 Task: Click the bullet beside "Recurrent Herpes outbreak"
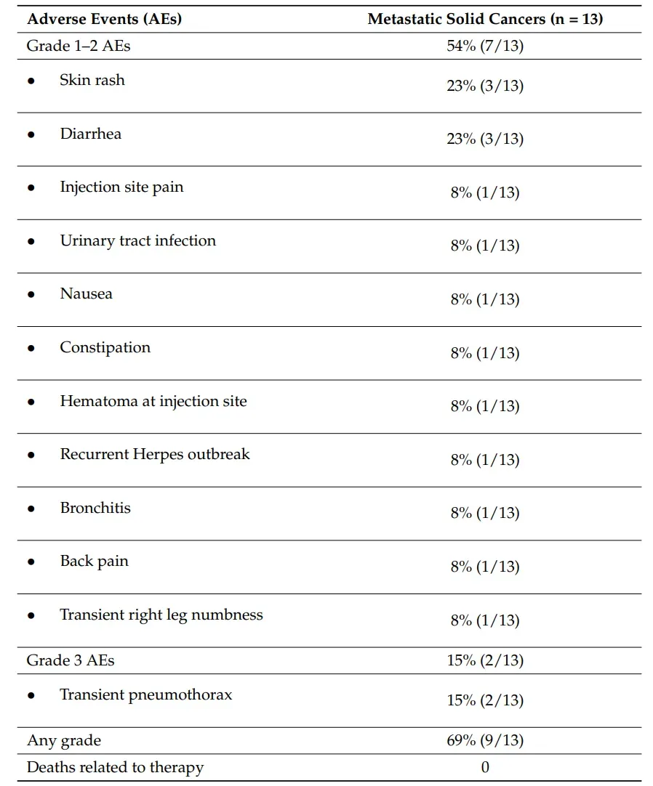[31, 455]
